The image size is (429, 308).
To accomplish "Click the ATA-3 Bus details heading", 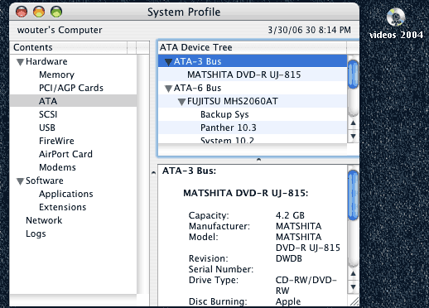I will tap(189, 171).
